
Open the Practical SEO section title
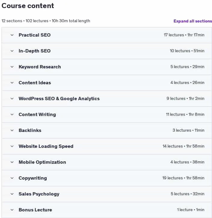[35, 35]
